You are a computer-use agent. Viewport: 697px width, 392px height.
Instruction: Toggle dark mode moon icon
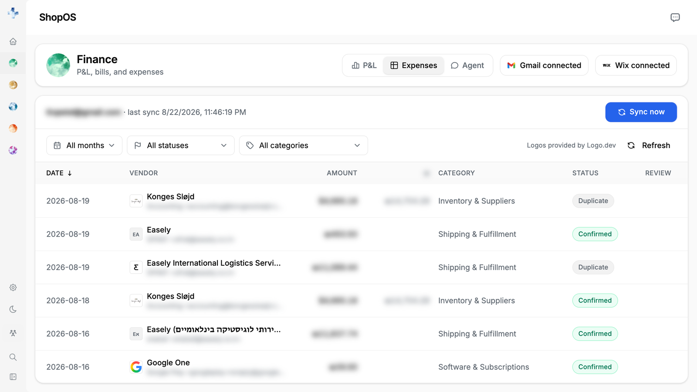pyautogui.click(x=13, y=309)
